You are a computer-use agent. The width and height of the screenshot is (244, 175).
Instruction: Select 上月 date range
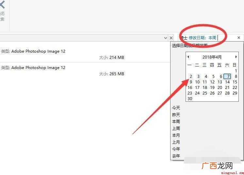(x=176, y=142)
